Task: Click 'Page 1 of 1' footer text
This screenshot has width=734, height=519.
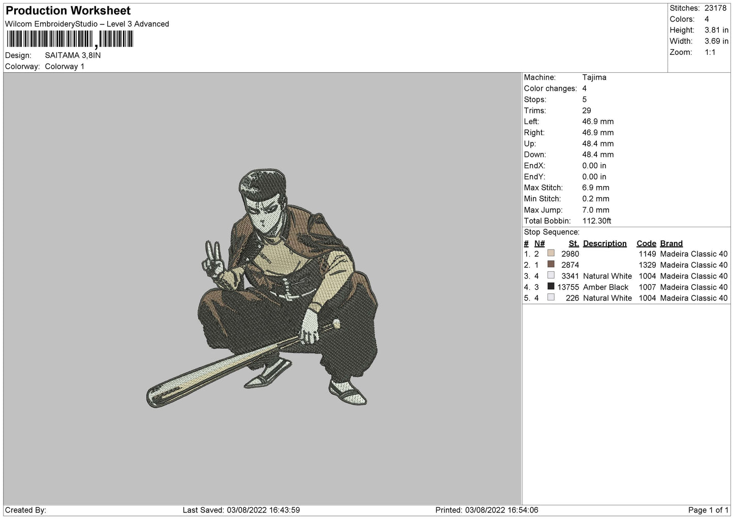Action: tap(709, 510)
